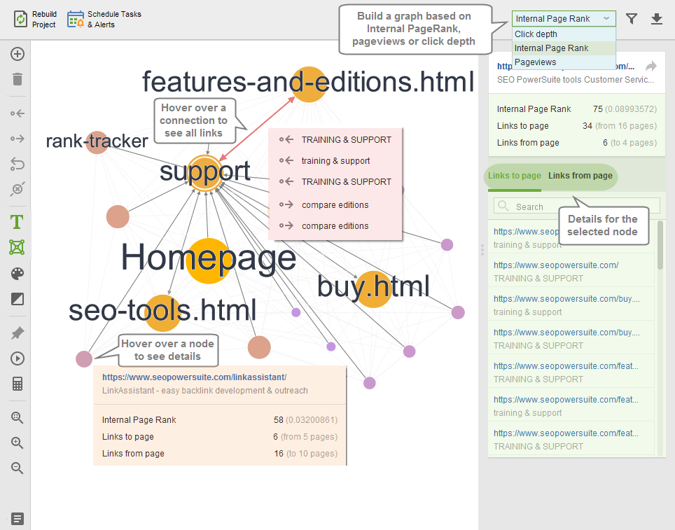Click the trash delete icon
The width and height of the screenshot is (675, 530).
click(x=18, y=79)
